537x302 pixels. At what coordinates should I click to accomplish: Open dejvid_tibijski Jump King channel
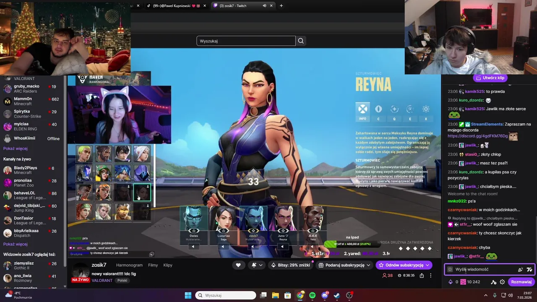tap(33, 208)
